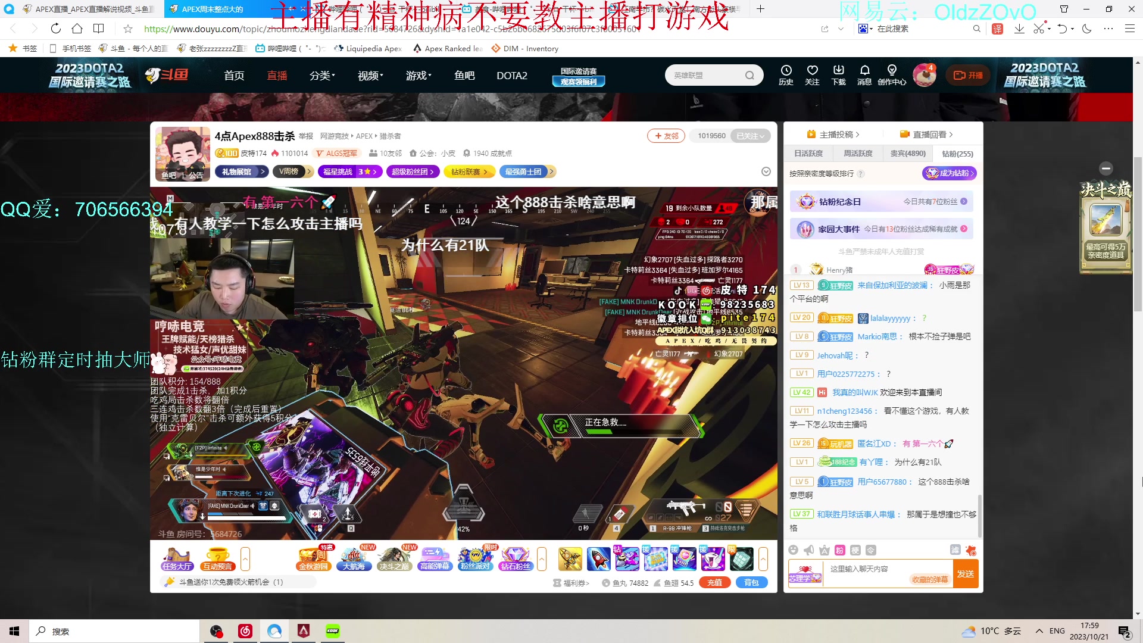Reload the page with refresh icon
Image resolution: width=1143 pixels, height=643 pixels.
[55, 29]
